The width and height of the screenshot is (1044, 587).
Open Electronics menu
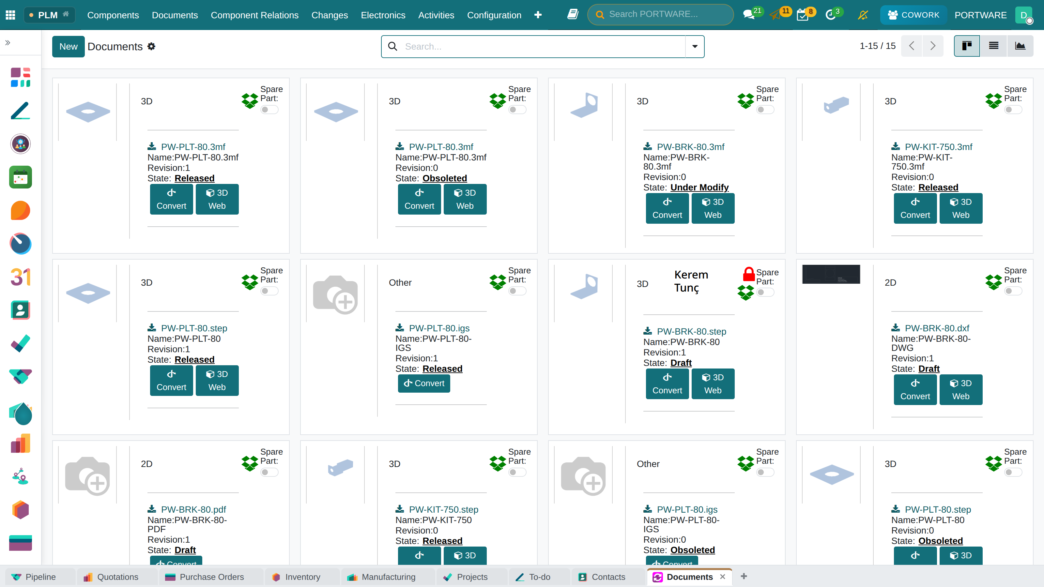[383, 15]
